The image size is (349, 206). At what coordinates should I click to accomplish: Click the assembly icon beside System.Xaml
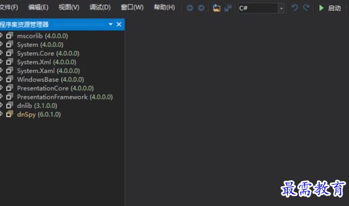click(9, 70)
